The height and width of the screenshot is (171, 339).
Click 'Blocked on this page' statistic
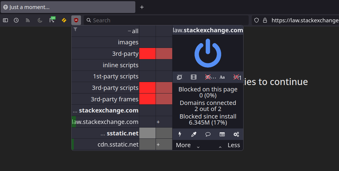(x=208, y=92)
